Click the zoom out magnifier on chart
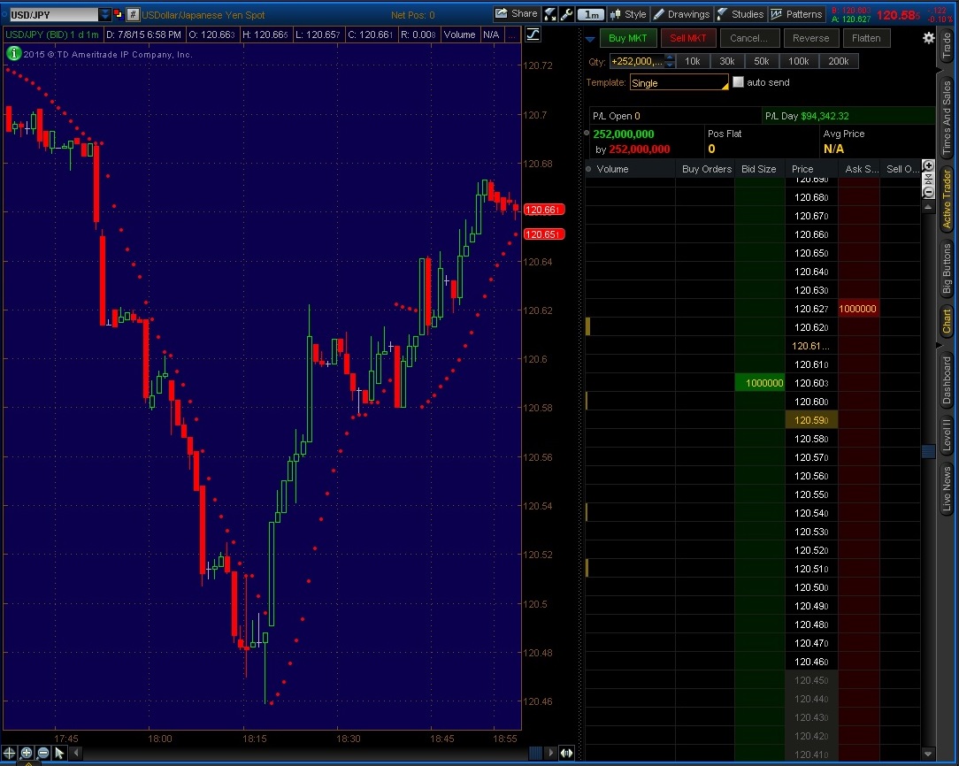 point(42,753)
